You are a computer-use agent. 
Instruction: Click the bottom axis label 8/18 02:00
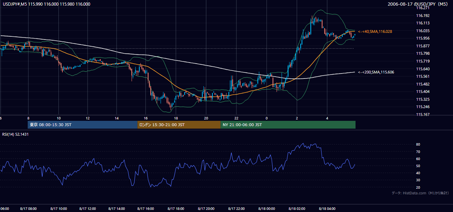tap(297, 209)
